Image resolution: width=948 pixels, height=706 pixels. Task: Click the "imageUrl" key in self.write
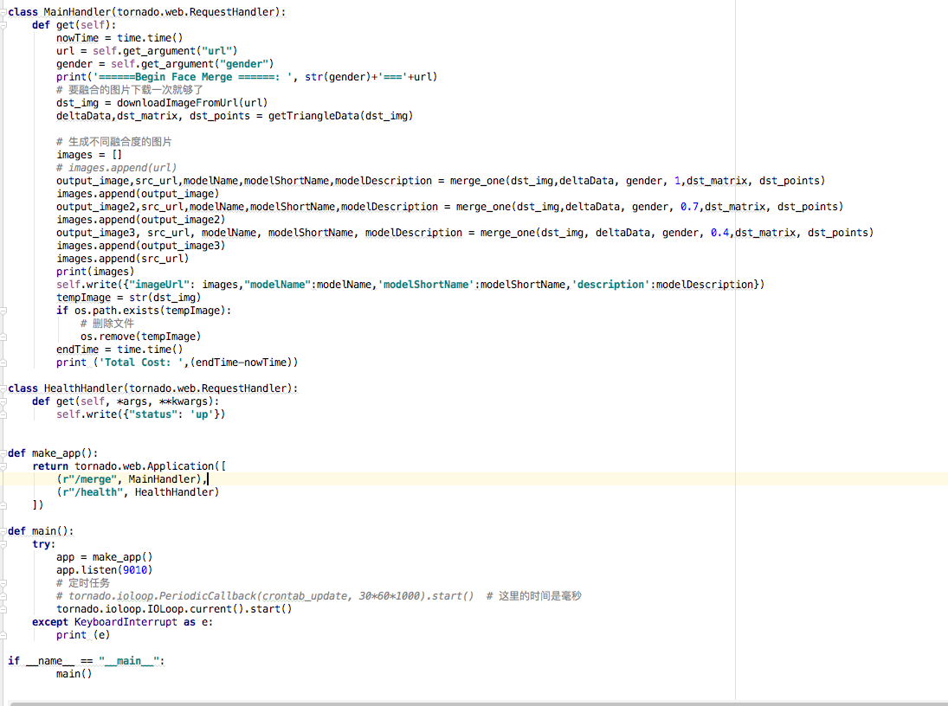[159, 285]
